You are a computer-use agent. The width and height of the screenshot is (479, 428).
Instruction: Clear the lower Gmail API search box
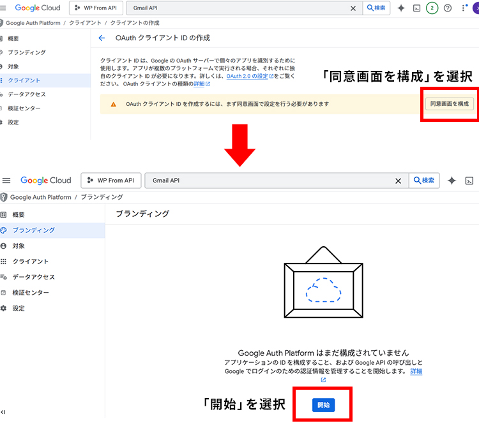coord(399,181)
